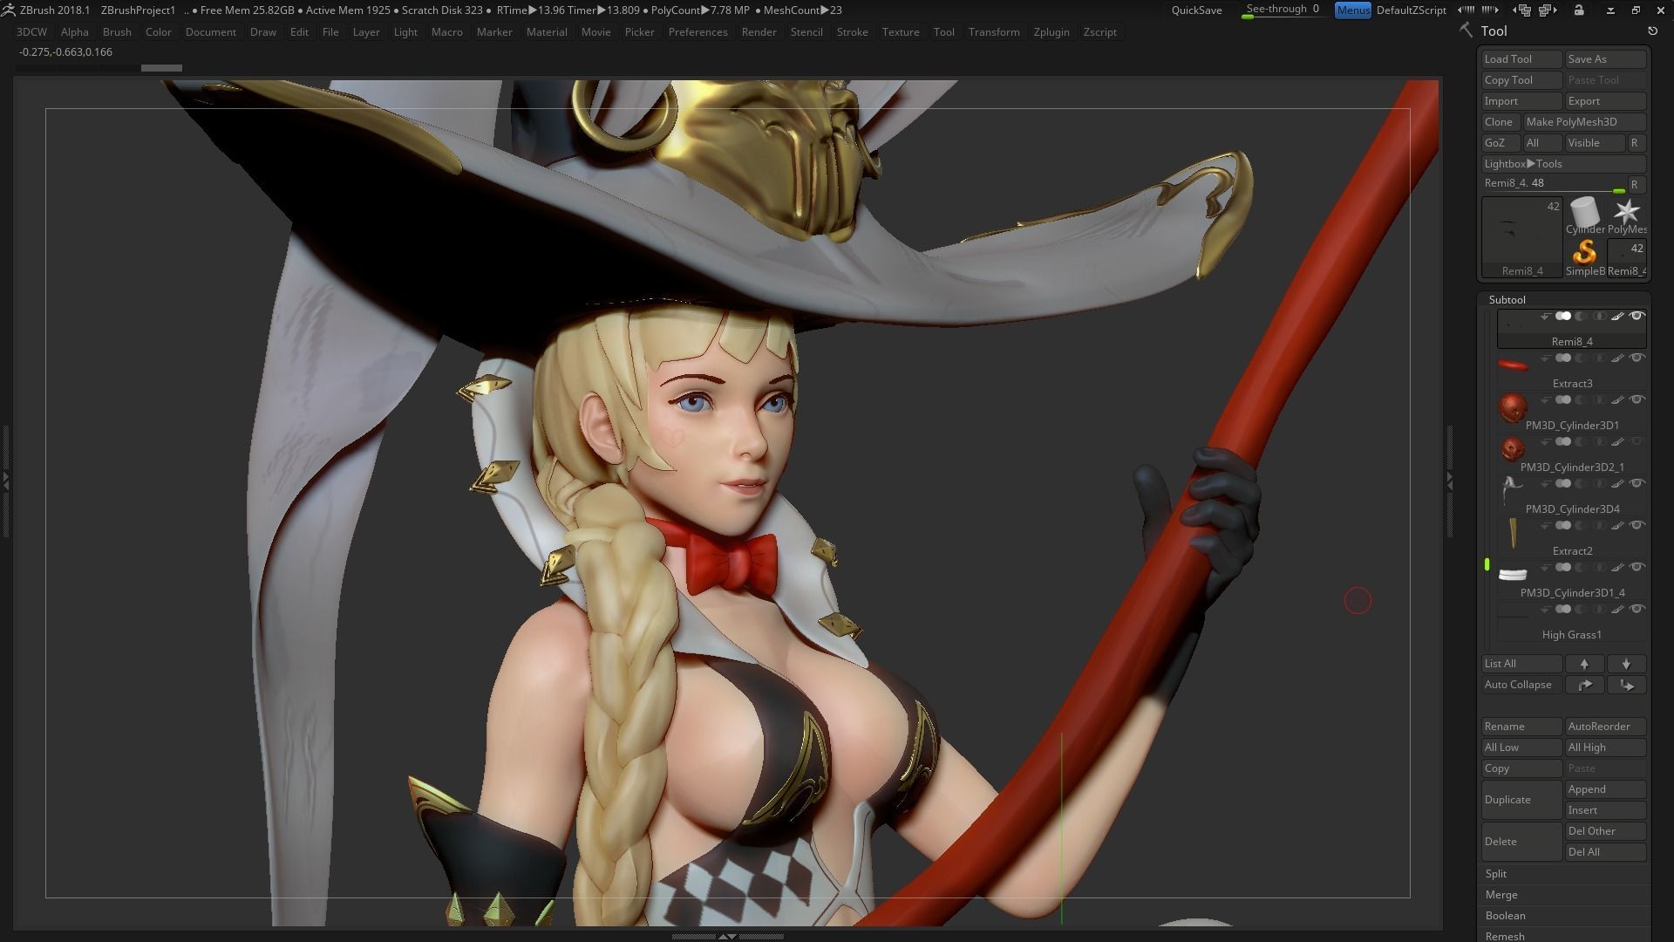The width and height of the screenshot is (1674, 942).
Task: Show the PM3D_Cylinder3D2_1 subtool eye
Action: (x=1637, y=442)
